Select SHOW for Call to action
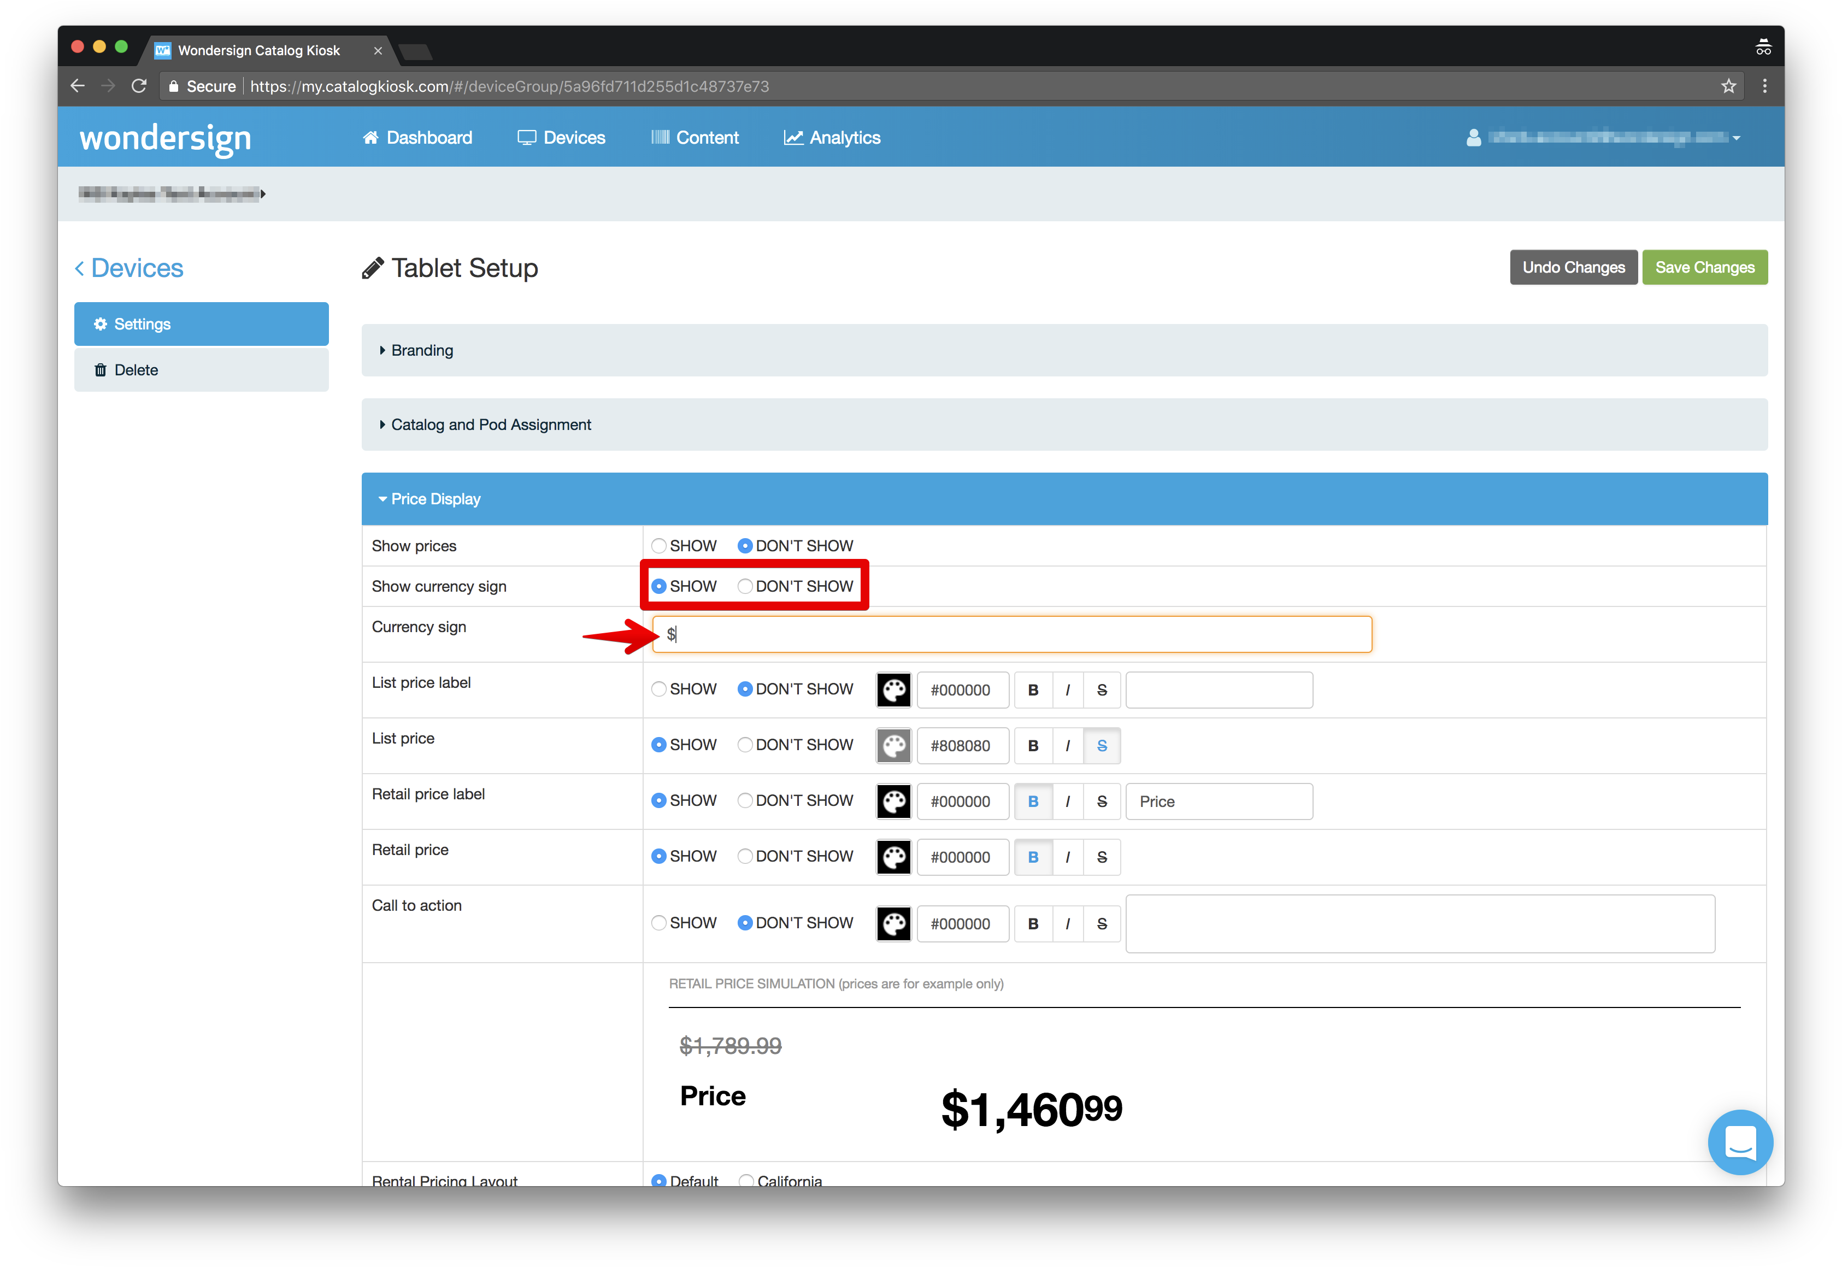 659,922
